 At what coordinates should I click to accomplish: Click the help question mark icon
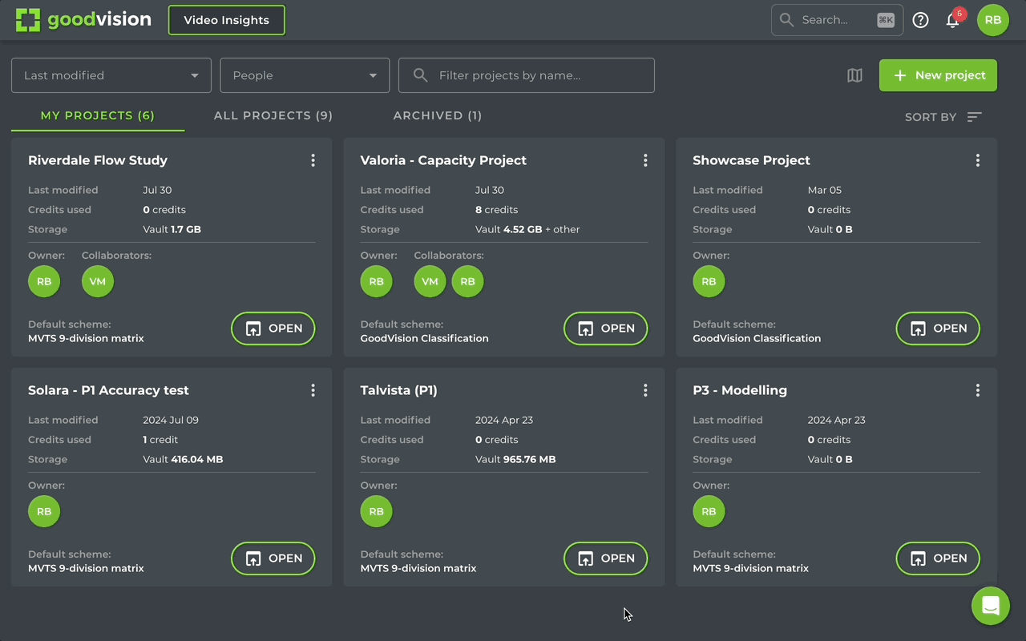tap(920, 20)
